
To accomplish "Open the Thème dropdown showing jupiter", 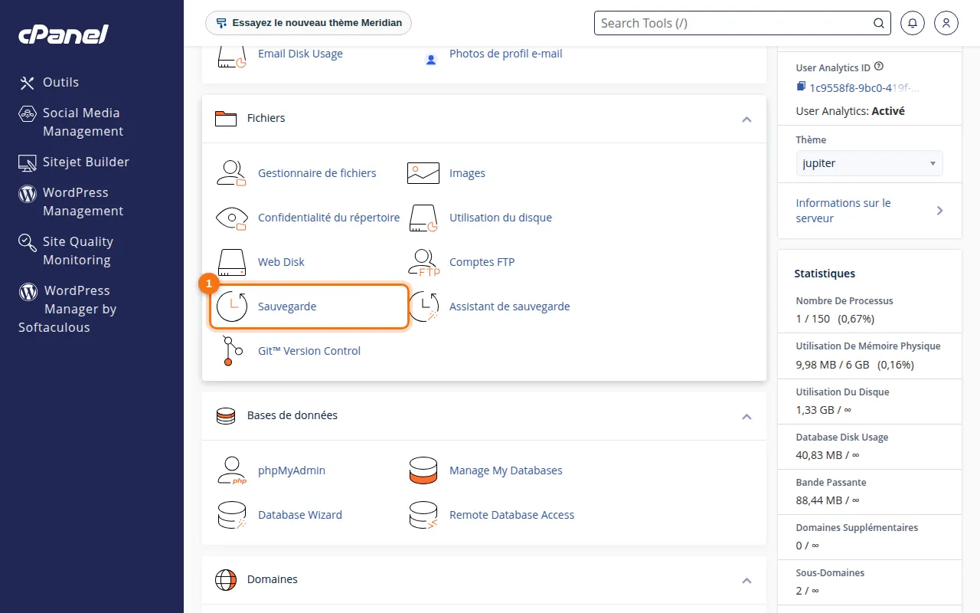I will click(869, 163).
